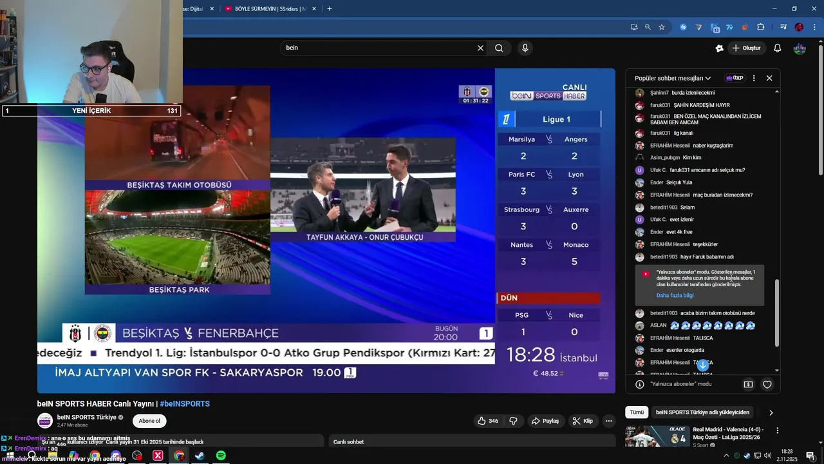Click the Klip clip button
Viewport: 824px width, 464px height.
(583, 421)
